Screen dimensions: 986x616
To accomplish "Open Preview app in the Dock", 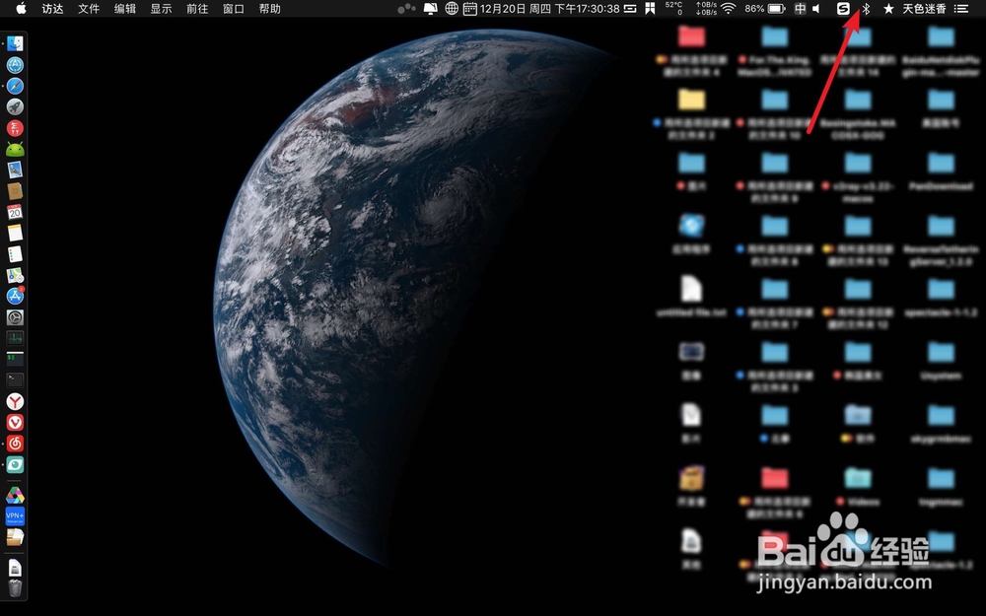I will click(15, 170).
